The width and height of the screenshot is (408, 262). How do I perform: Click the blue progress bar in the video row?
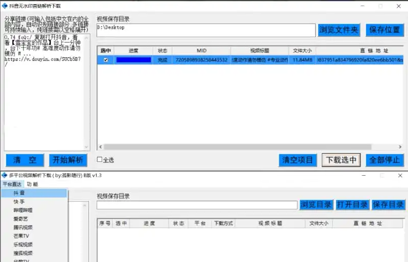pyautogui.click(x=134, y=60)
